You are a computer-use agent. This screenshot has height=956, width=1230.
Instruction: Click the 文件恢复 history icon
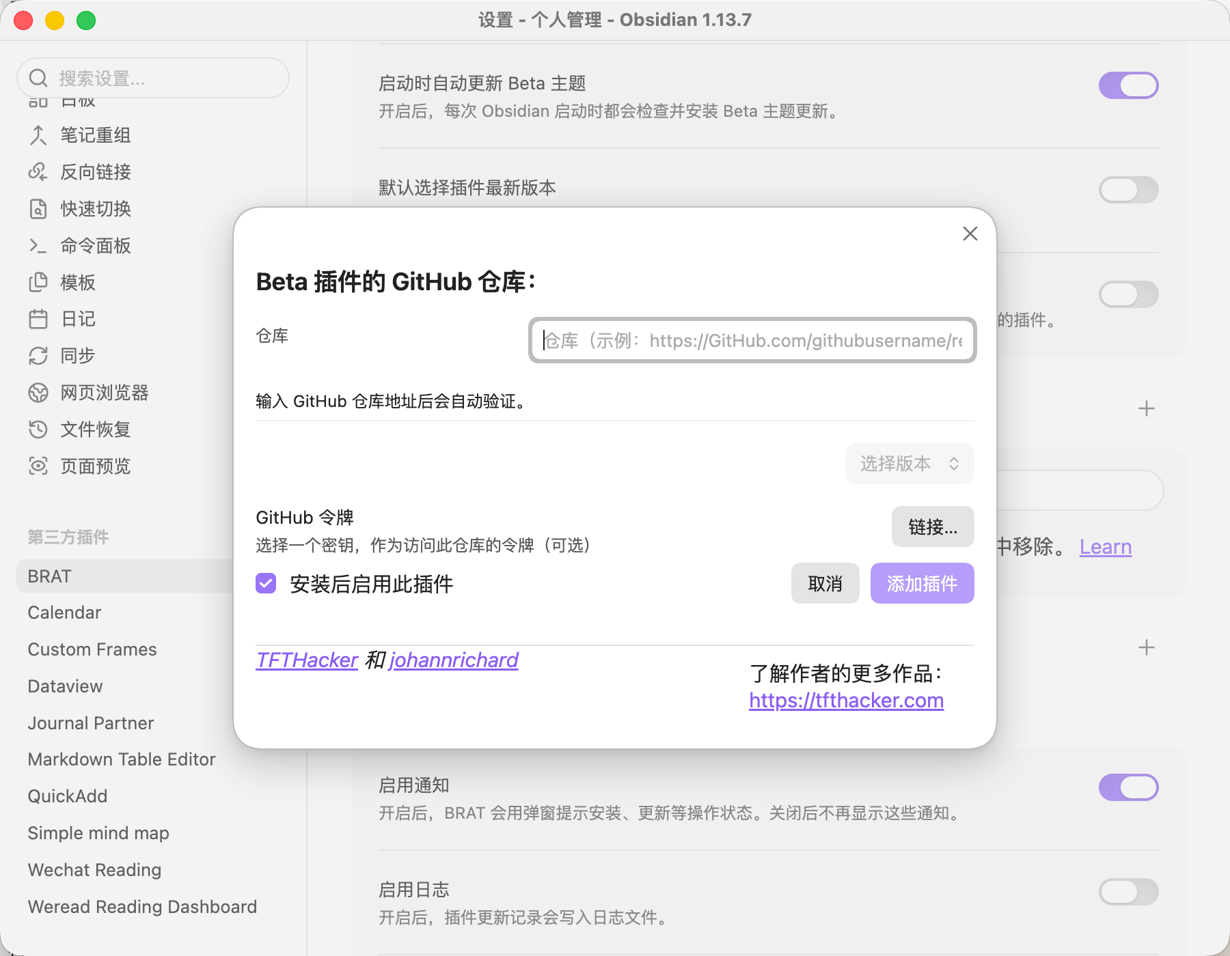tap(38, 430)
